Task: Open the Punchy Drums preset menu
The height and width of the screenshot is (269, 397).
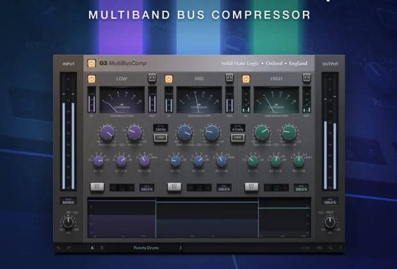Action: pos(146,248)
